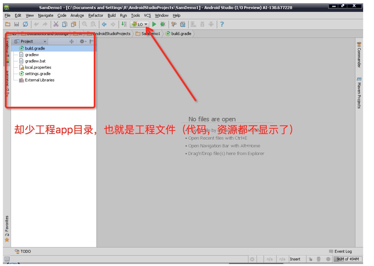Open the Project view selector dropdown

click(x=30, y=41)
